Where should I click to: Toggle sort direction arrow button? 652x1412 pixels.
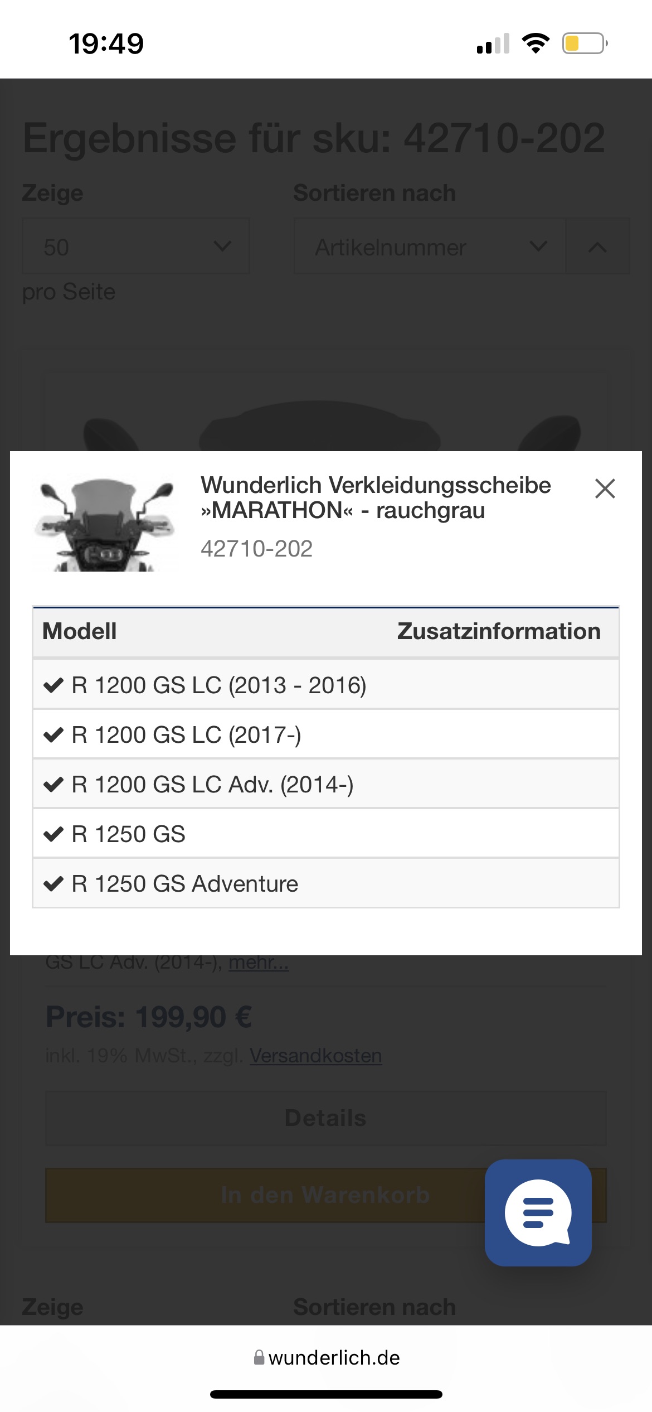tap(597, 246)
